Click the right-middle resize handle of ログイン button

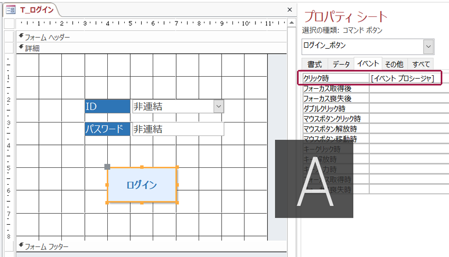[177, 185]
